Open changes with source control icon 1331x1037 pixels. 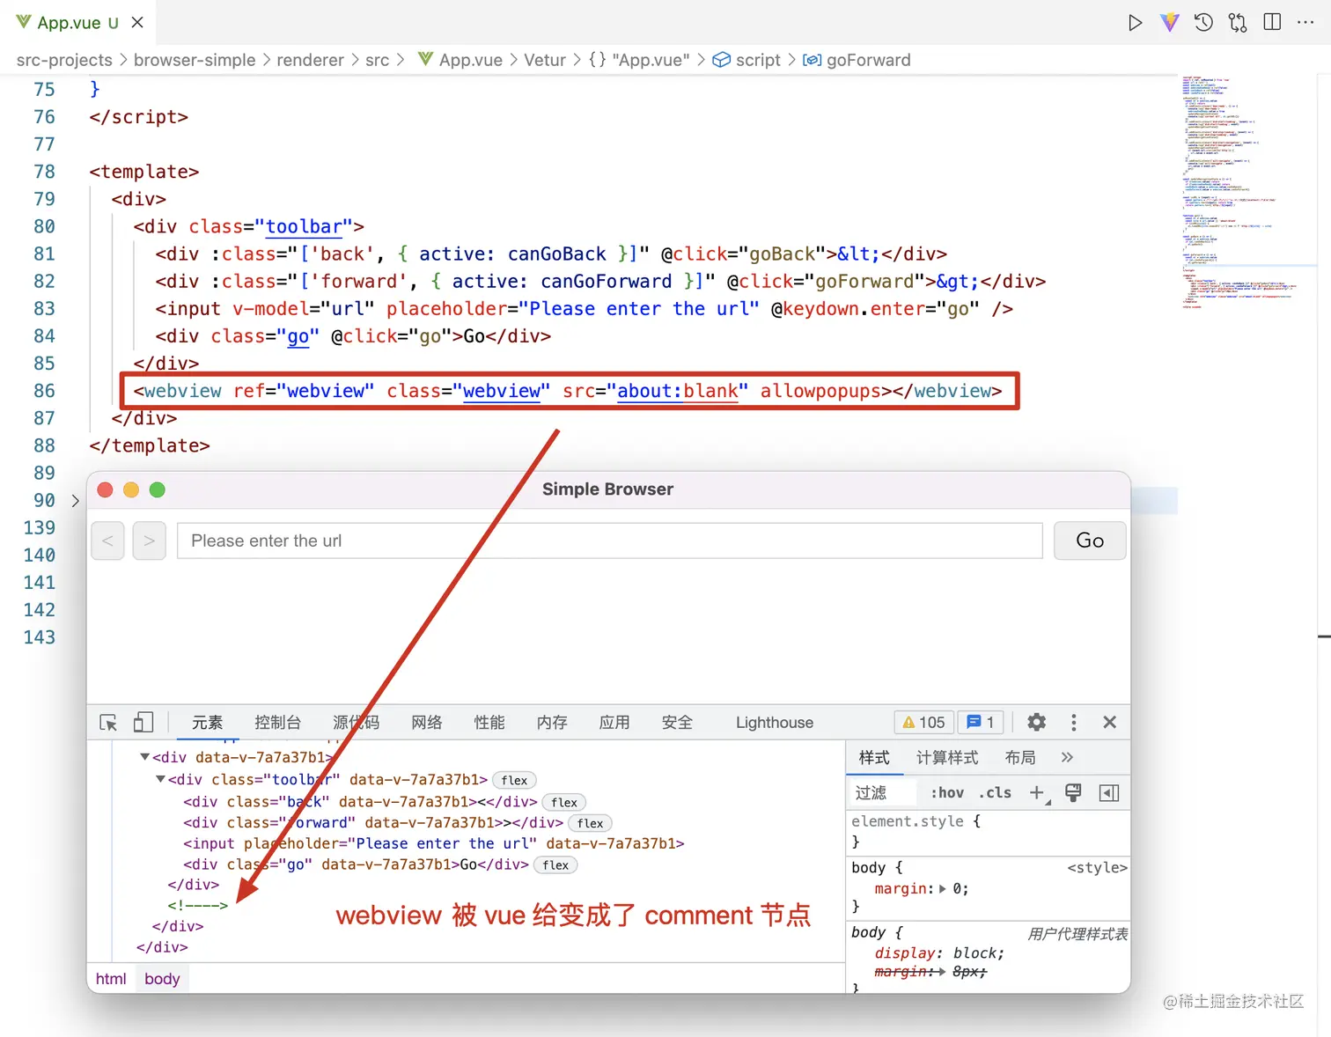pos(1238,22)
